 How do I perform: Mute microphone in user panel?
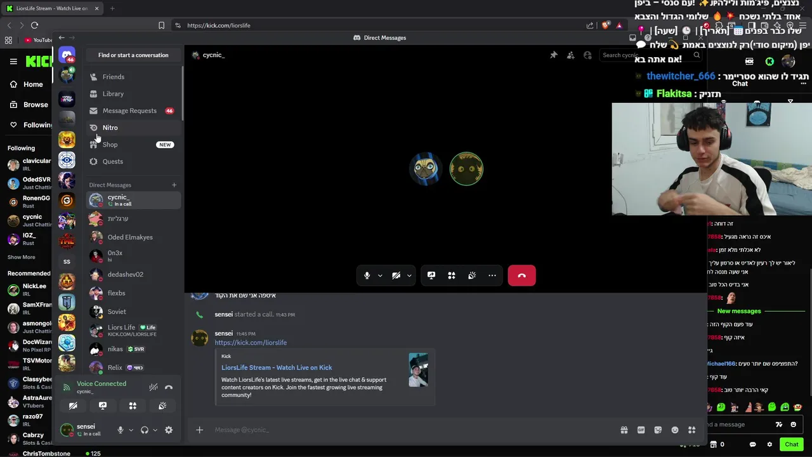121,430
